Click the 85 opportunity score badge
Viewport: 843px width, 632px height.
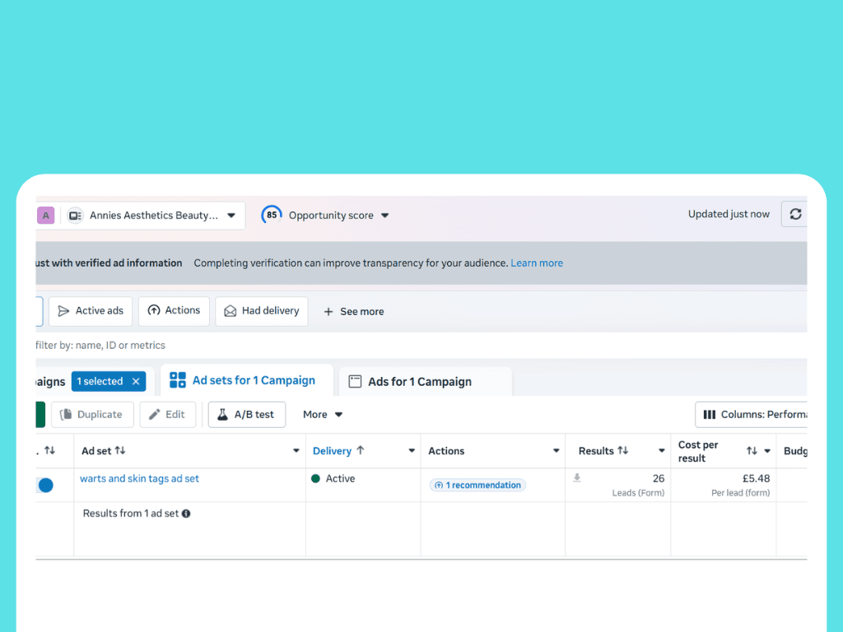point(272,215)
